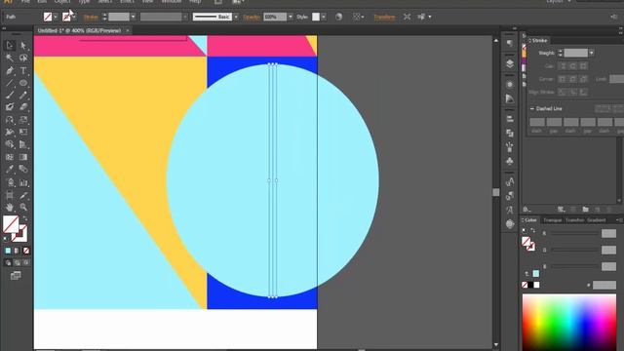Select the Rotate tool
The width and height of the screenshot is (624, 351).
[10, 120]
